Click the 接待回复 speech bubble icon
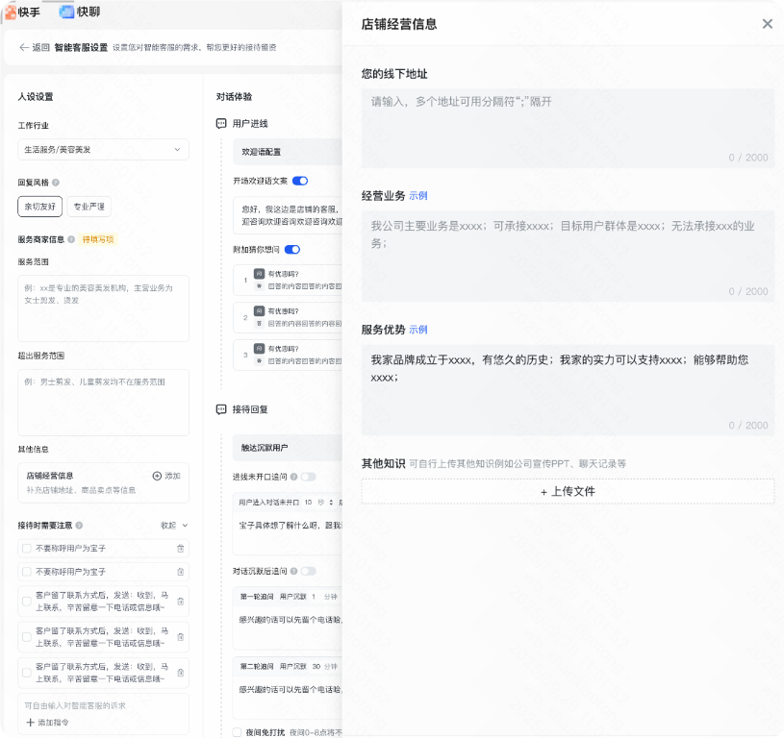 point(221,408)
